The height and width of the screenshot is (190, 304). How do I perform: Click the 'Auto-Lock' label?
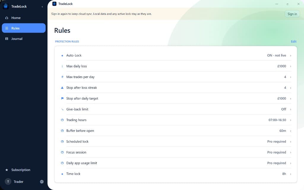tap(74, 55)
